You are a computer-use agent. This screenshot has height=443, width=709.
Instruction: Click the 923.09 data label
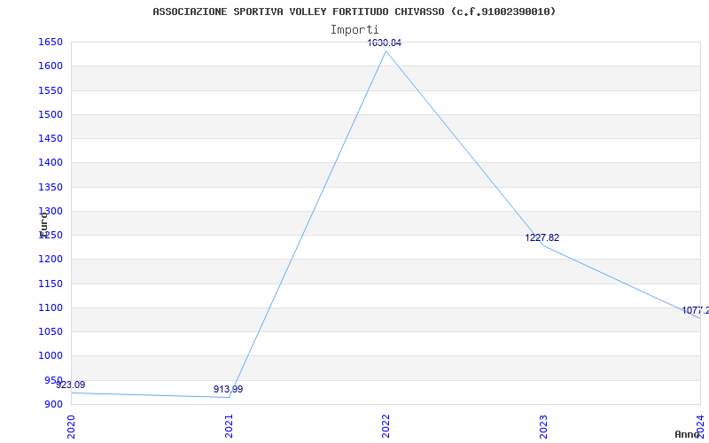[70, 385]
